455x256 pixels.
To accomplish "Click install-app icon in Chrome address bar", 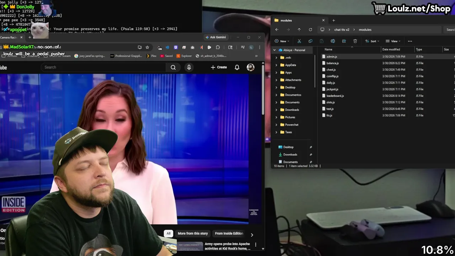I will point(140,47).
